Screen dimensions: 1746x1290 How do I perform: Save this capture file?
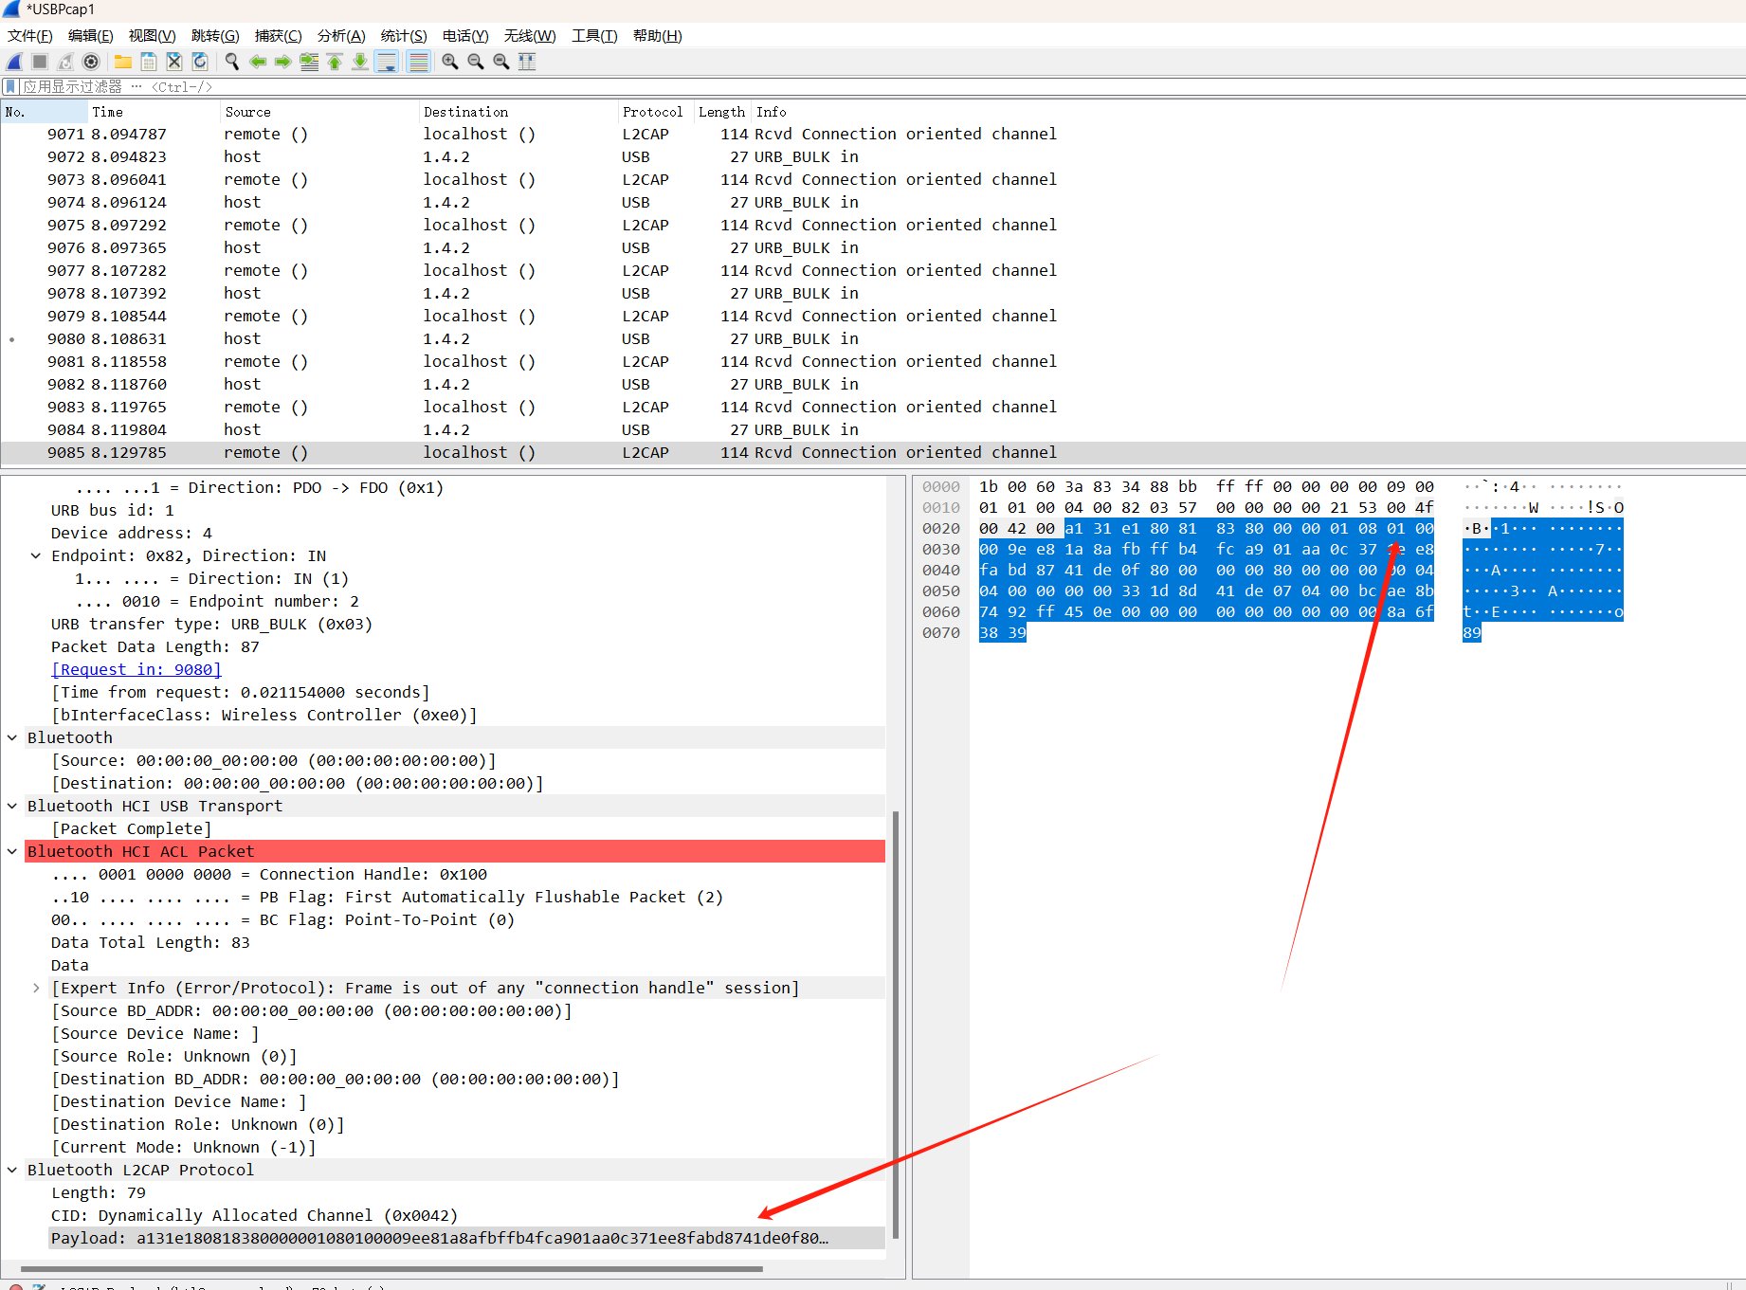click(149, 62)
